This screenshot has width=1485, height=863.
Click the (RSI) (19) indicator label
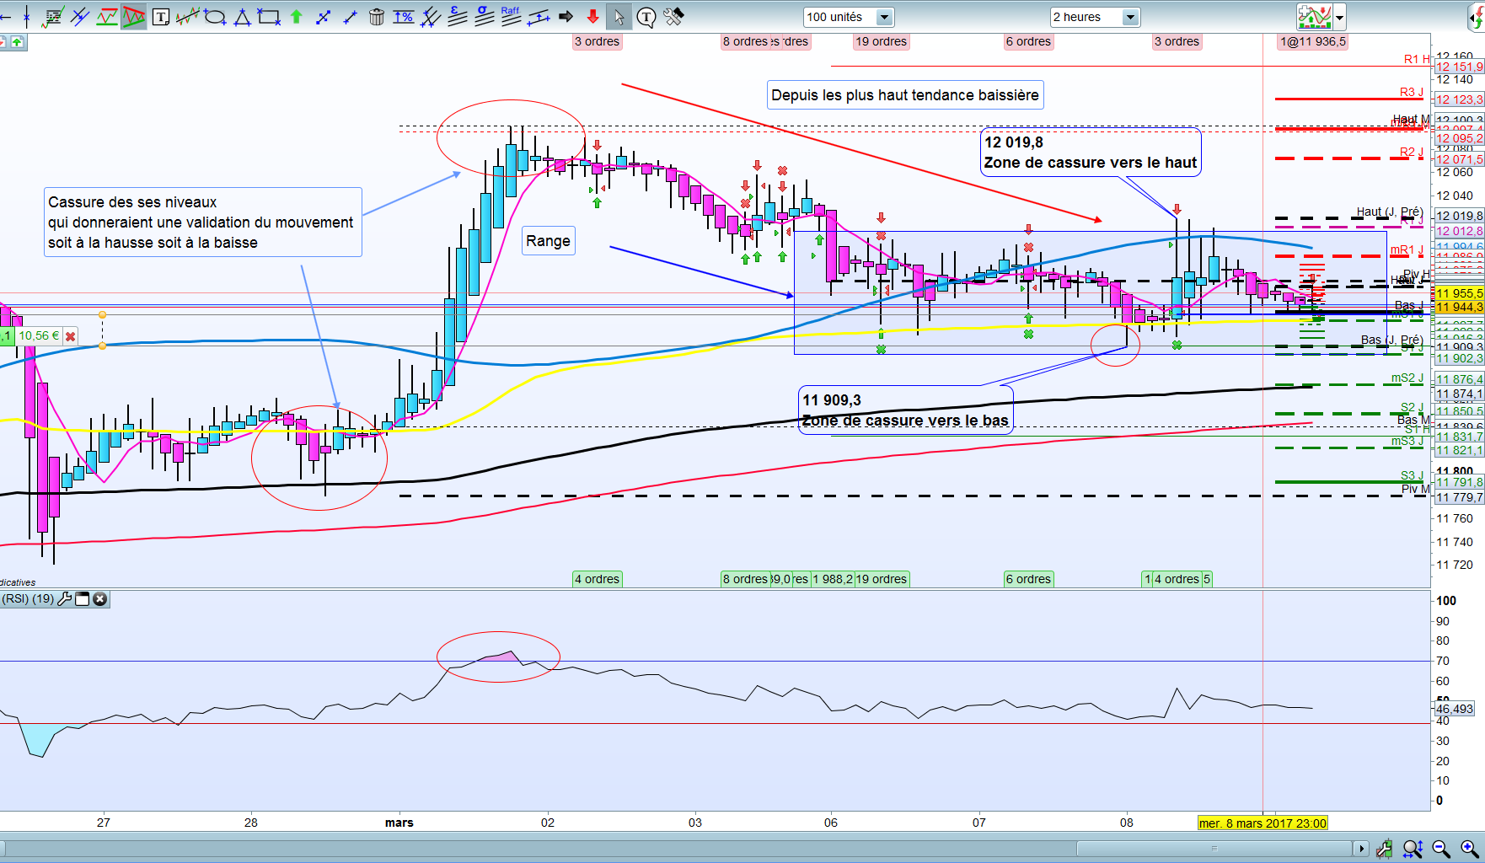click(28, 599)
